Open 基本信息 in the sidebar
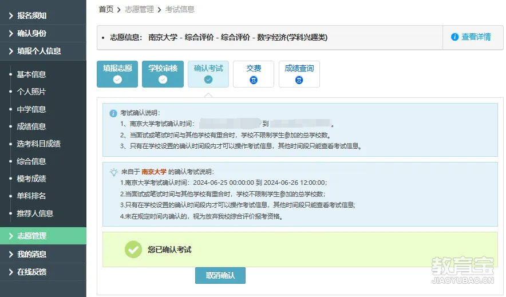This screenshot has height=297, width=506. [x=31, y=74]
